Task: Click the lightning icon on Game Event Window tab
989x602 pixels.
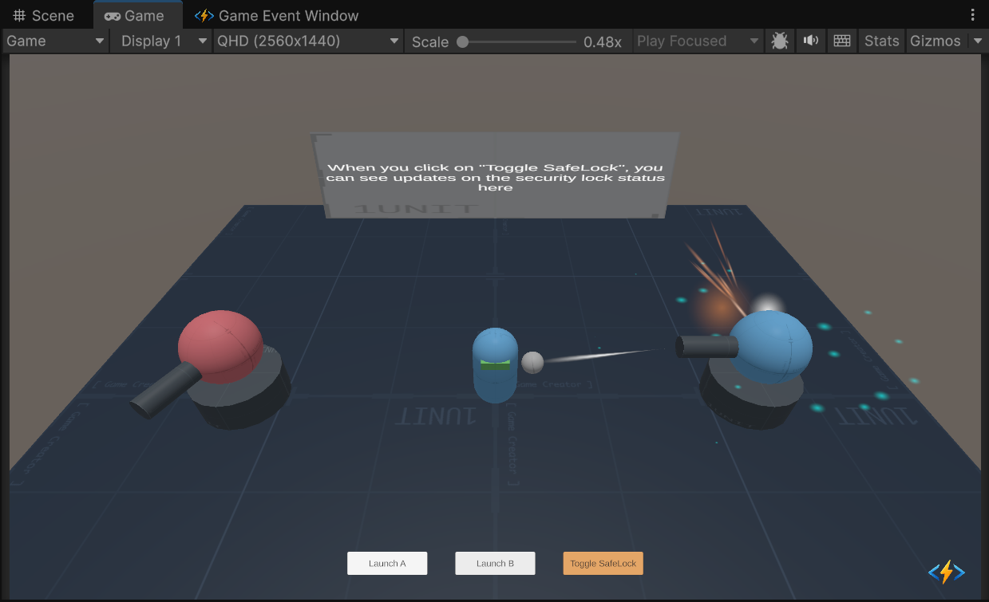Action: pyautogui.click(x=203, y=15)
